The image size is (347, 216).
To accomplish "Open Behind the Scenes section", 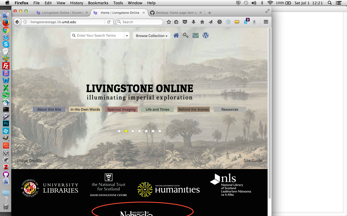I will pos(194,109).
